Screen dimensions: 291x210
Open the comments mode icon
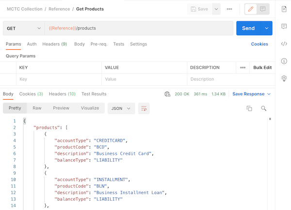263,9
